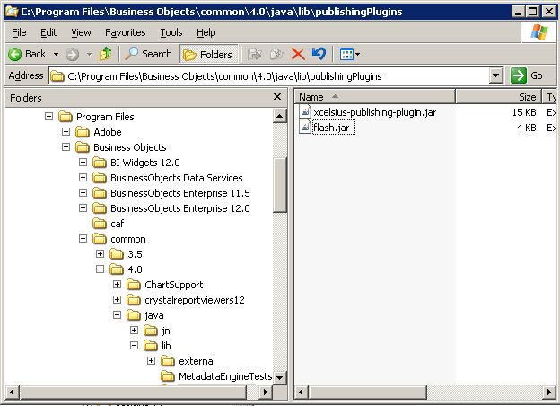
Task: Select the external folder in tree
Action: [x=197, y=361]
